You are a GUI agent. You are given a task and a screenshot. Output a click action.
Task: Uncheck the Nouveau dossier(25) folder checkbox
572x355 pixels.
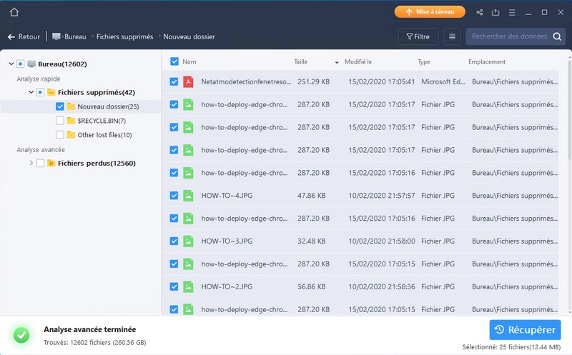(x=60, y=106)
